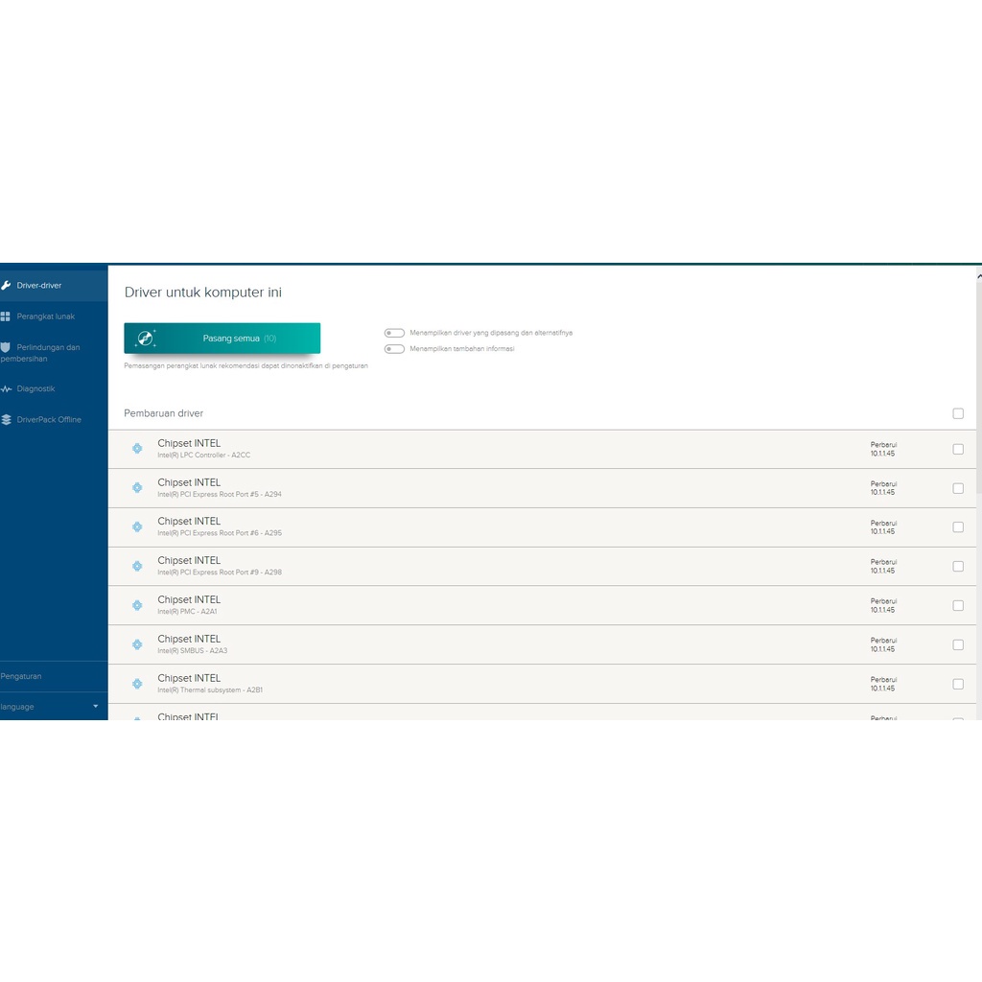This screenshot has width=982, height=982.
Task: Click Perbarui 10.1.1.45 in the Thermal subsystem row
Action: pos(883,684)
